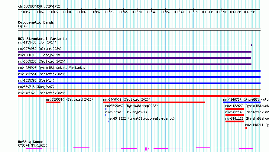Click the CYB5R4|NM_016230 gene label
Viewport: 269px width, 152px height.
pyautogui.click(x=33, y=145)
